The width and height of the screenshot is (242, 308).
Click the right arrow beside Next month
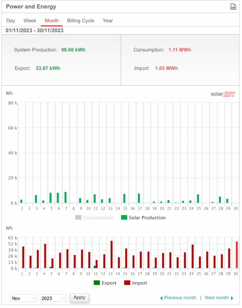(x=232, y=298)
